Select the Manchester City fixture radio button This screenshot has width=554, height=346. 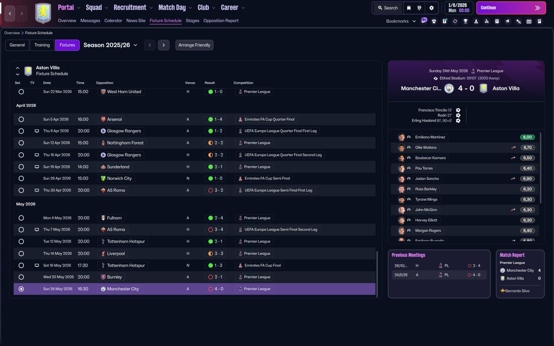click(x=21, y=289)
